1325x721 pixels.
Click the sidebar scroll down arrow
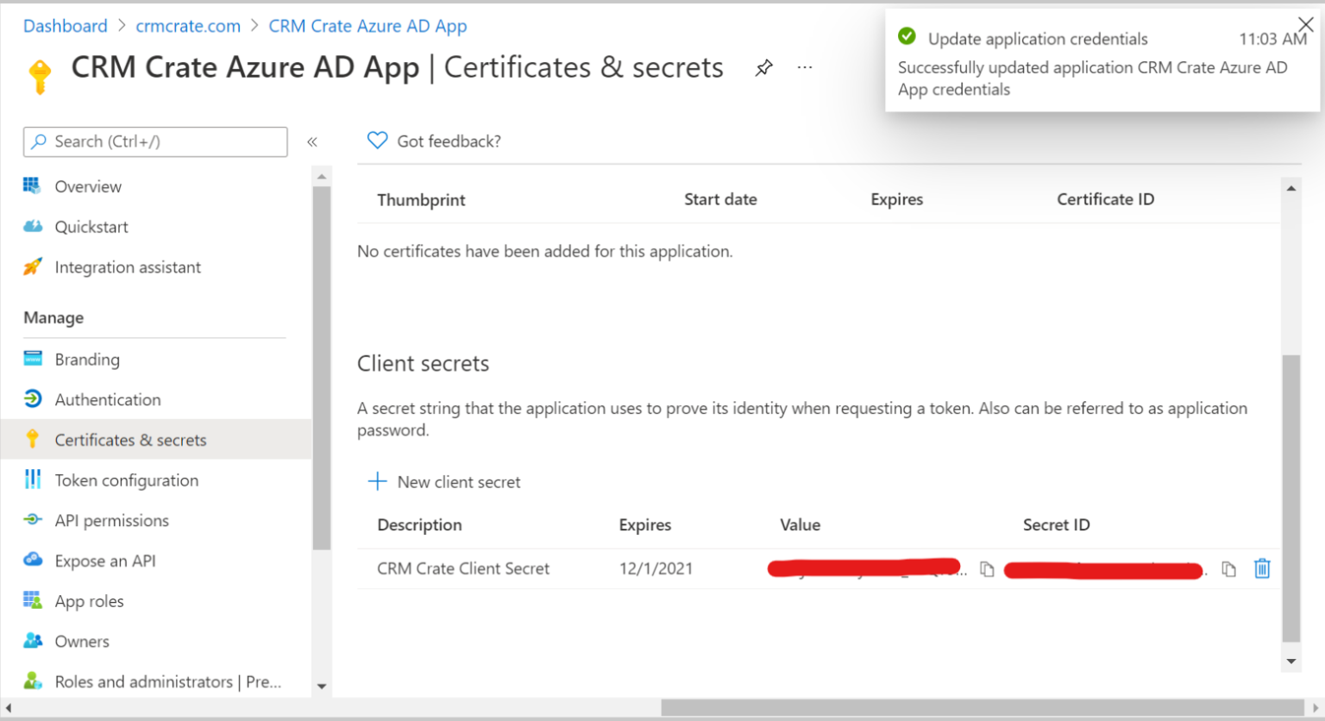[x=322, y=687]
